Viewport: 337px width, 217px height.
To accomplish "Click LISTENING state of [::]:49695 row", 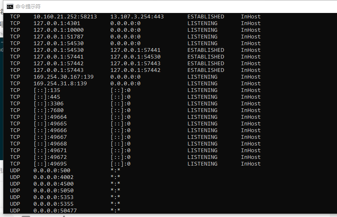I will (x=202, y=164).
